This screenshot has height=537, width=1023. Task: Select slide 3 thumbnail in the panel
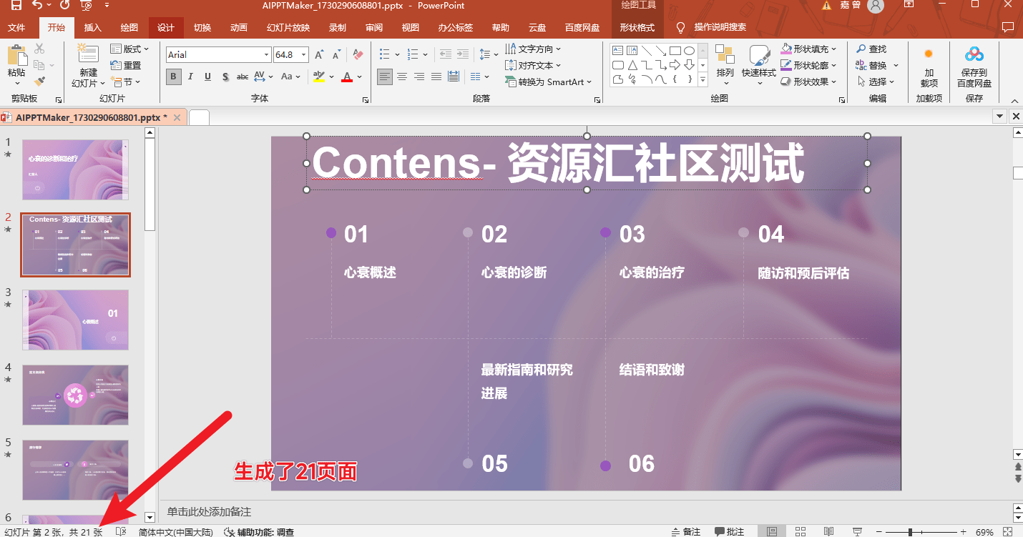pyautogui.click(x=75, y=320)
